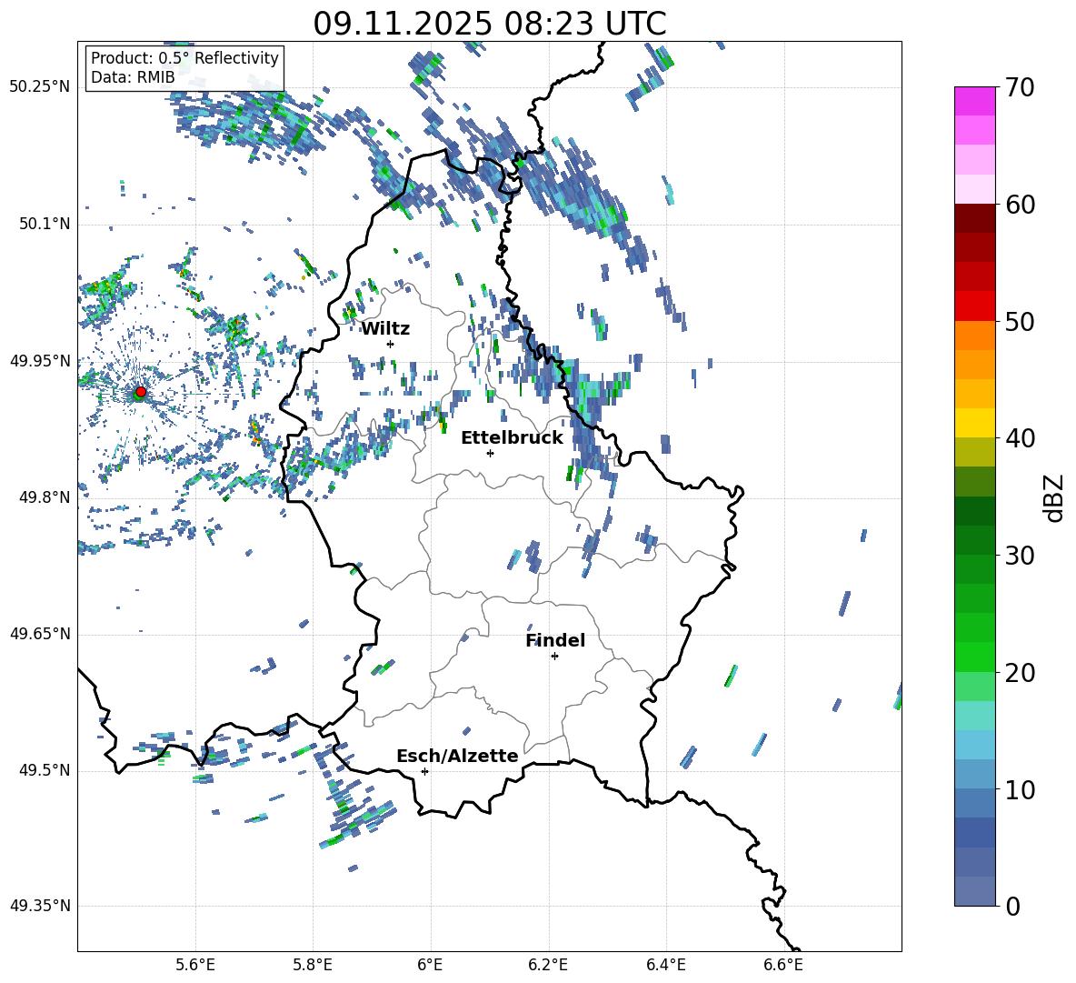Image resolution: width=1076 pixels, height=983 pixels.
Task: Click the 10 label on colorbar
Action: [1020, 790]
